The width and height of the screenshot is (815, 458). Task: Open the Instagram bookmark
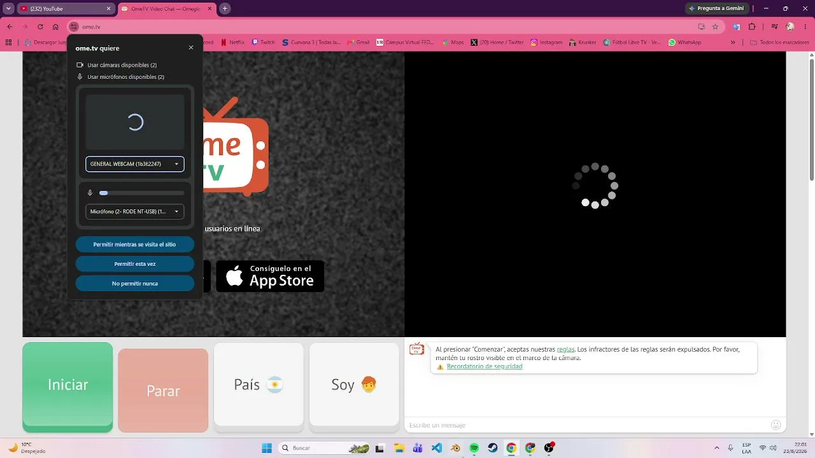(547, 43)
